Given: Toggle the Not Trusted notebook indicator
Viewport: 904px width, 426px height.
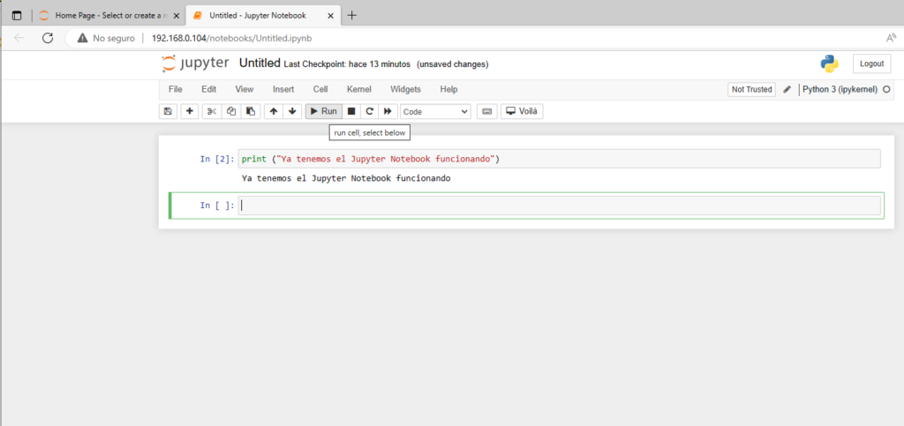Looking at the screenshot, I should pos(751,89).
